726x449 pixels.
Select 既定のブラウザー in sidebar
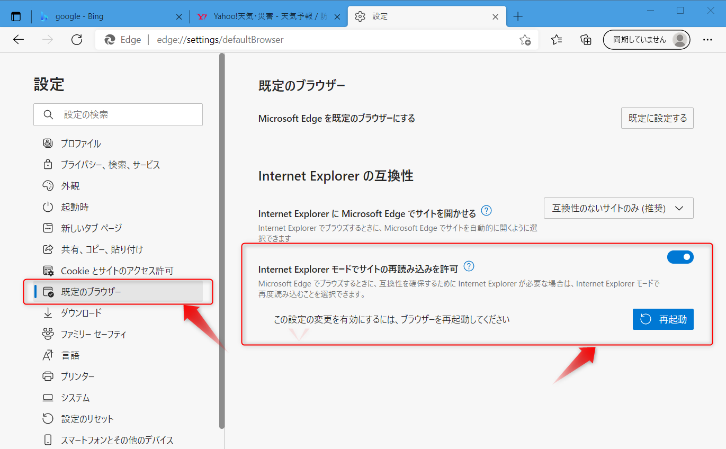(118, 292)
